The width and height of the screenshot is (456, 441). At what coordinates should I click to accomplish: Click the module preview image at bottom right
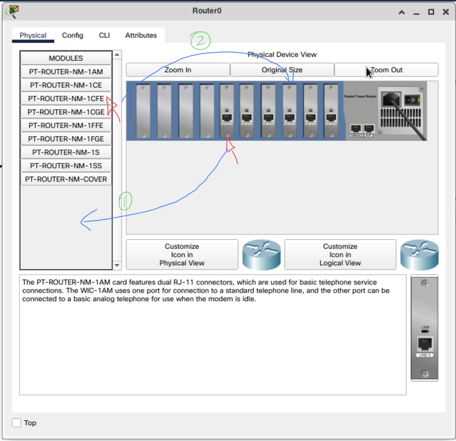425,328
